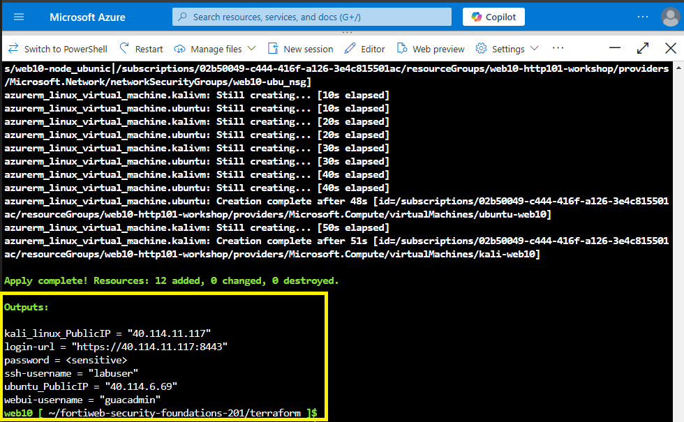This screenshot has height=422, width=684.
Task: Click the ubuntu "Creation complete after 48s" text
Action: [292, 201]
